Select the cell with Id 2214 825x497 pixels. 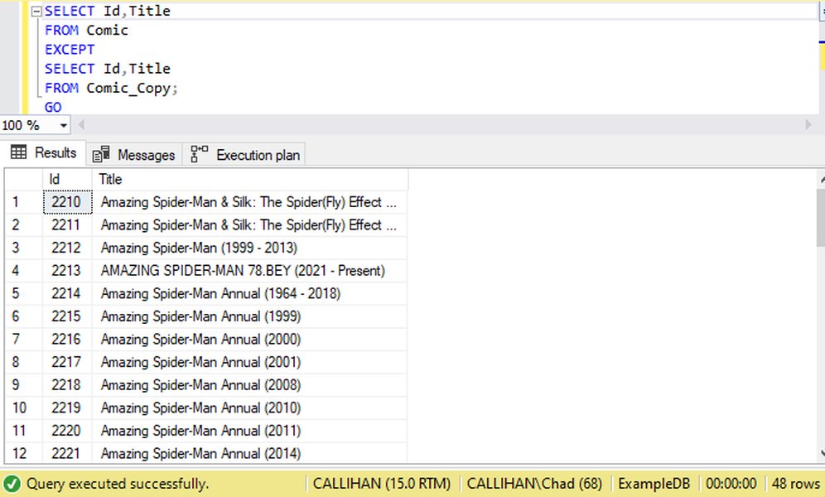click(67, 293)
